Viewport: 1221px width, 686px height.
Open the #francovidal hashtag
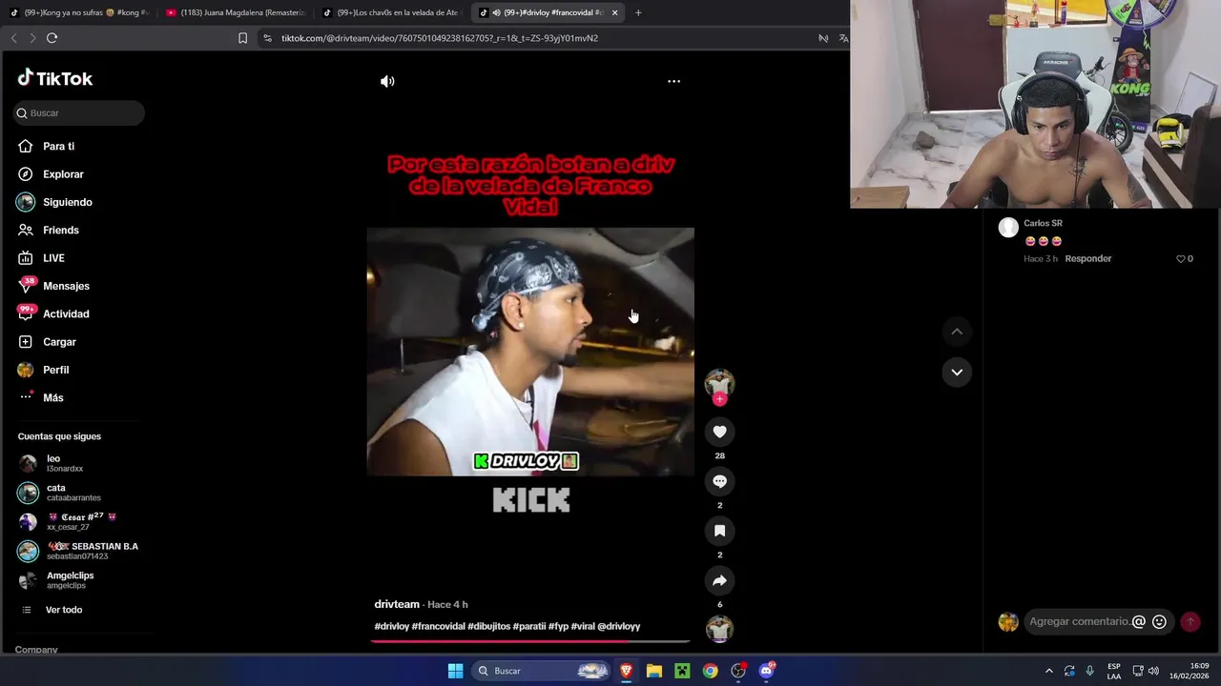coord(438,626)
